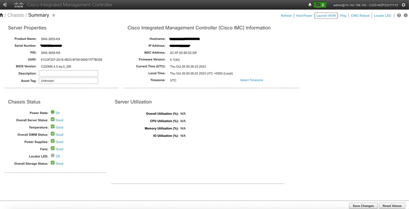409x209 pixels.
Task: Click the Chassis Status heading
Action: pos(24,102)
